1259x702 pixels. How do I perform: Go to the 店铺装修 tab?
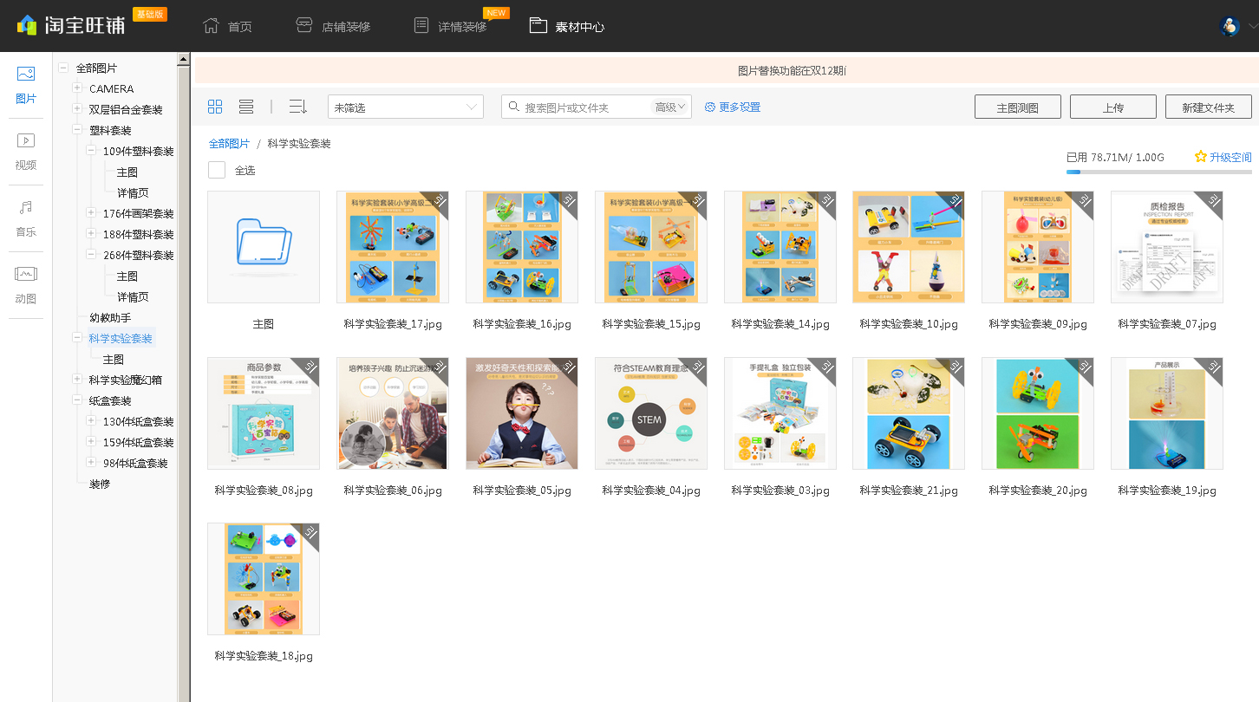coord(333,26)
